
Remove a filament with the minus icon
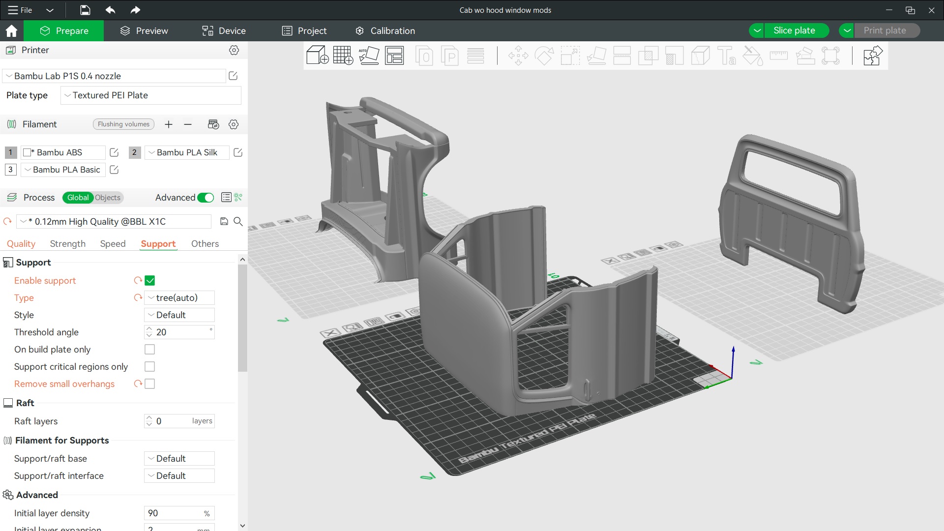click(x=188, y=124)
